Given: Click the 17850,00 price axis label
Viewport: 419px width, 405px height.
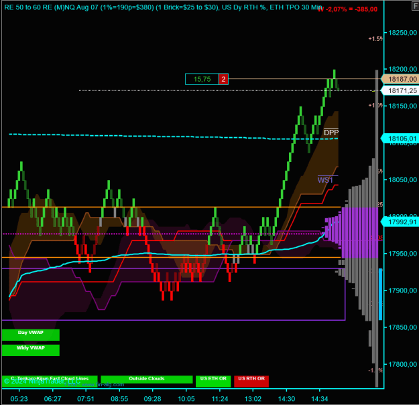Looking at the screenshot, I should click(402, 327).
